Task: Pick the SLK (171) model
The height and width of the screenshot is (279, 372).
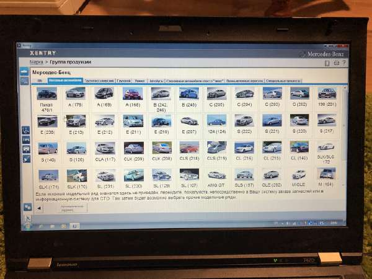Action: coord(48,179)
